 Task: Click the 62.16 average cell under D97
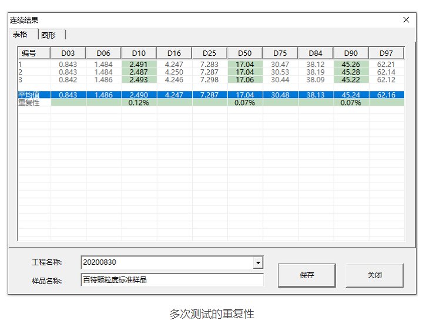point(386,95)
